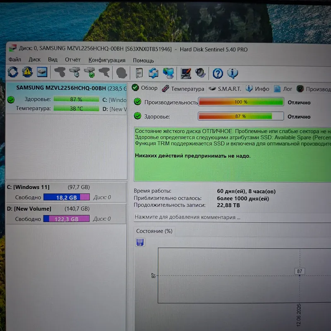Click the 87 % health bar in left panel
This screenshot has width=331, height=331.
76,99
